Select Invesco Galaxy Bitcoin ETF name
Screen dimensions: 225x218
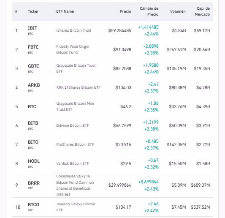[76, 207]
